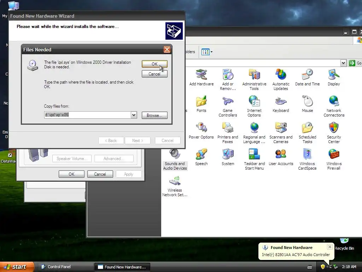The width and height of the screenshot is (362, 272).
Task: Open Printers and Faxes icon
Action: click(x=228, y=133)
